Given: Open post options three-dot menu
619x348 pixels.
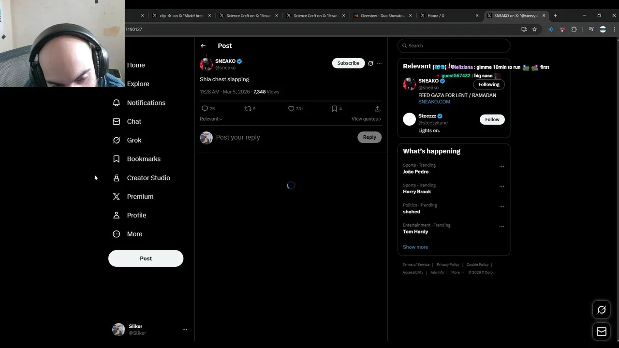Looking at the screenshot, I should (x=379, y=63).
